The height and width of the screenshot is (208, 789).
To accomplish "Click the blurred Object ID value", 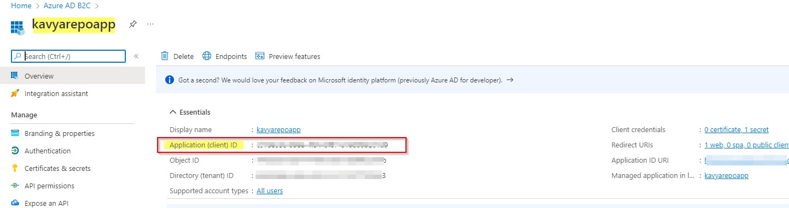I will [x=321, y=161].
